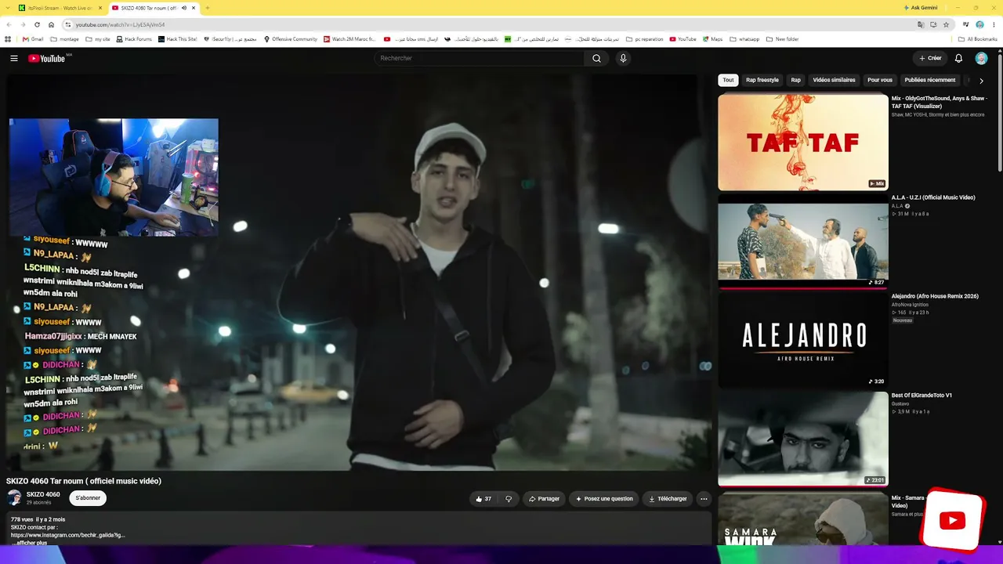The height and width of the screenshot is (564, 1003).
Task: Open the Hack Forums bookmark
Action: pyautogui.click(x=134, y=39)
